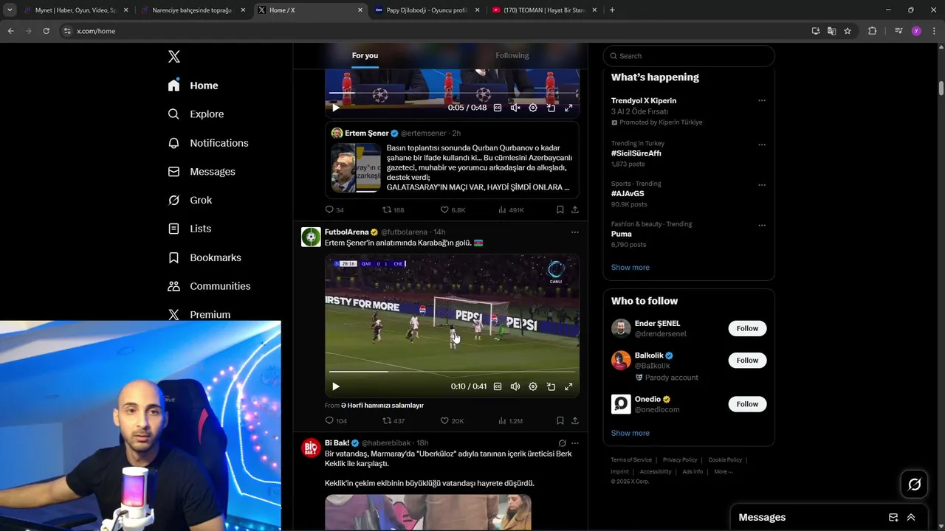Open more options on FutbolArena post
The height and width of the screenshot is (531, 945).
click(575, 232)
